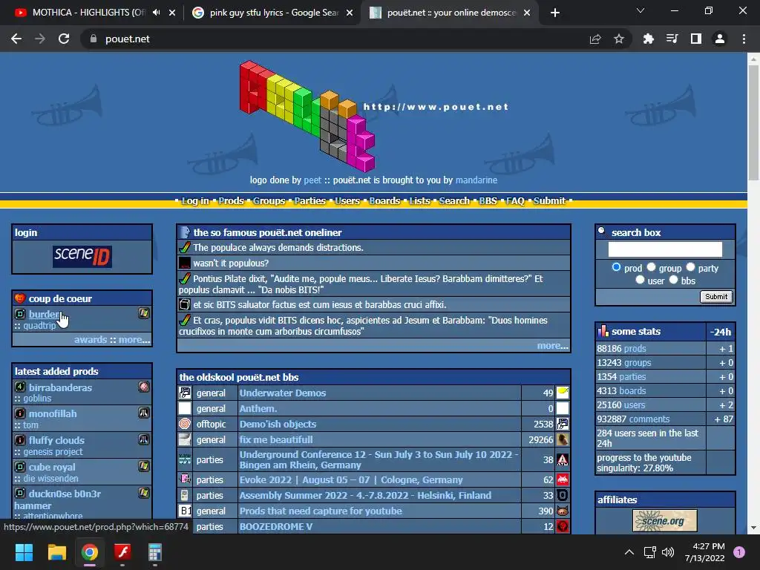This screenshot has width=760, height=570.
Task: Open the Groups menu item
Action: pos(269,200)
